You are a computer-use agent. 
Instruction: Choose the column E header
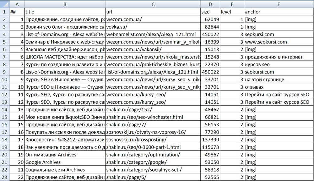point(232,4)
